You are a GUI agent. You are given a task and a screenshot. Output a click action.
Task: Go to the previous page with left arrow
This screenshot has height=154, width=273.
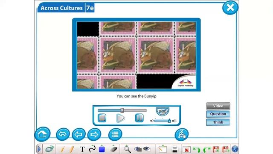pyautogui.click(x=78, y=134)
